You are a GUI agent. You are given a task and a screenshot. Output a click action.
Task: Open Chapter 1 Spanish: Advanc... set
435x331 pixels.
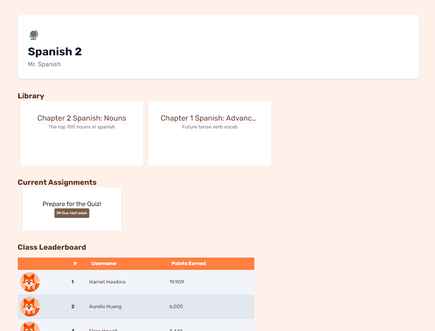click(208, 118)
